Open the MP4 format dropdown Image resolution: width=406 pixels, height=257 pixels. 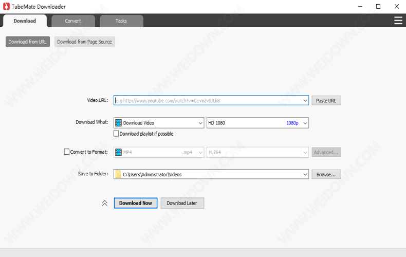200,153
